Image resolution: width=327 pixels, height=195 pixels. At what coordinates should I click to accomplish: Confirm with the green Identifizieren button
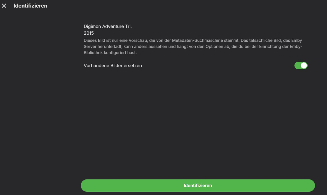tap(198, 185)
